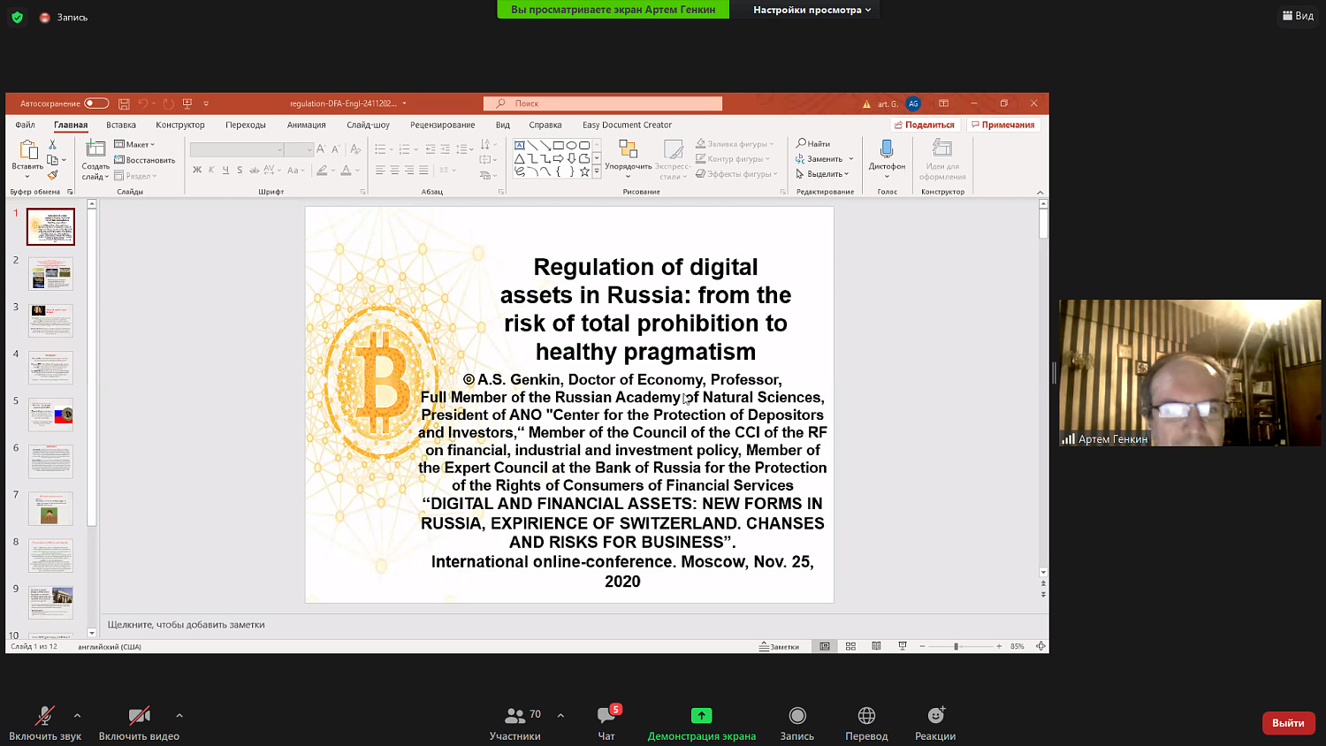Open the Выделить select dropdown
Screen dimensions: 1326x746
click(822, 174)
